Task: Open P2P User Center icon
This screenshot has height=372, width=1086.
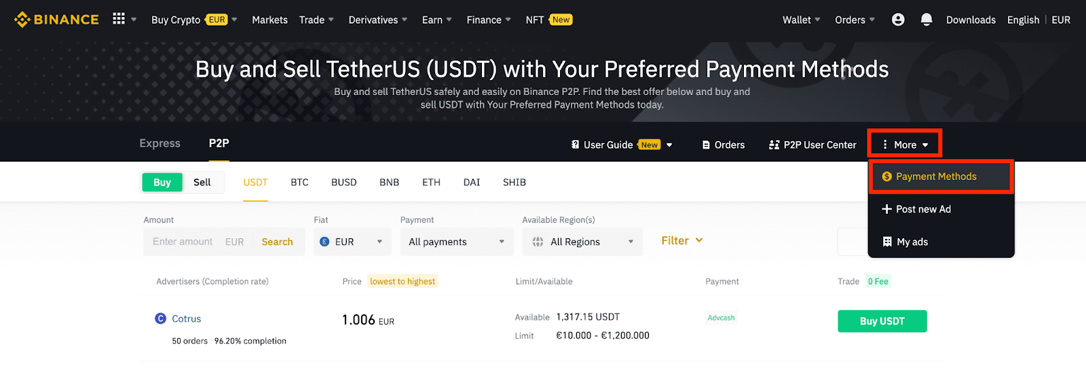Action: pyautogui.click(x=774, y=145)
